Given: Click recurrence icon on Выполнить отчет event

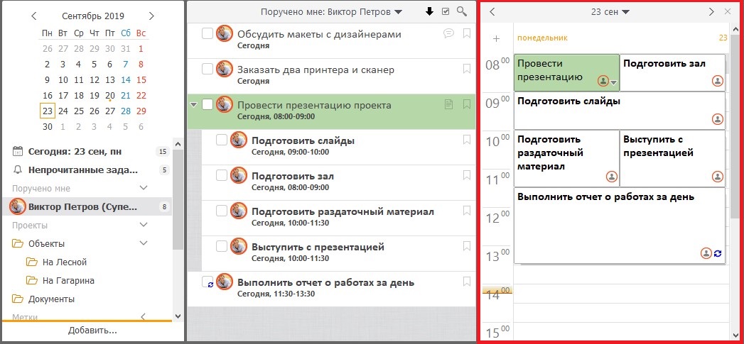Looking at the screenshot, I should 718,253.
